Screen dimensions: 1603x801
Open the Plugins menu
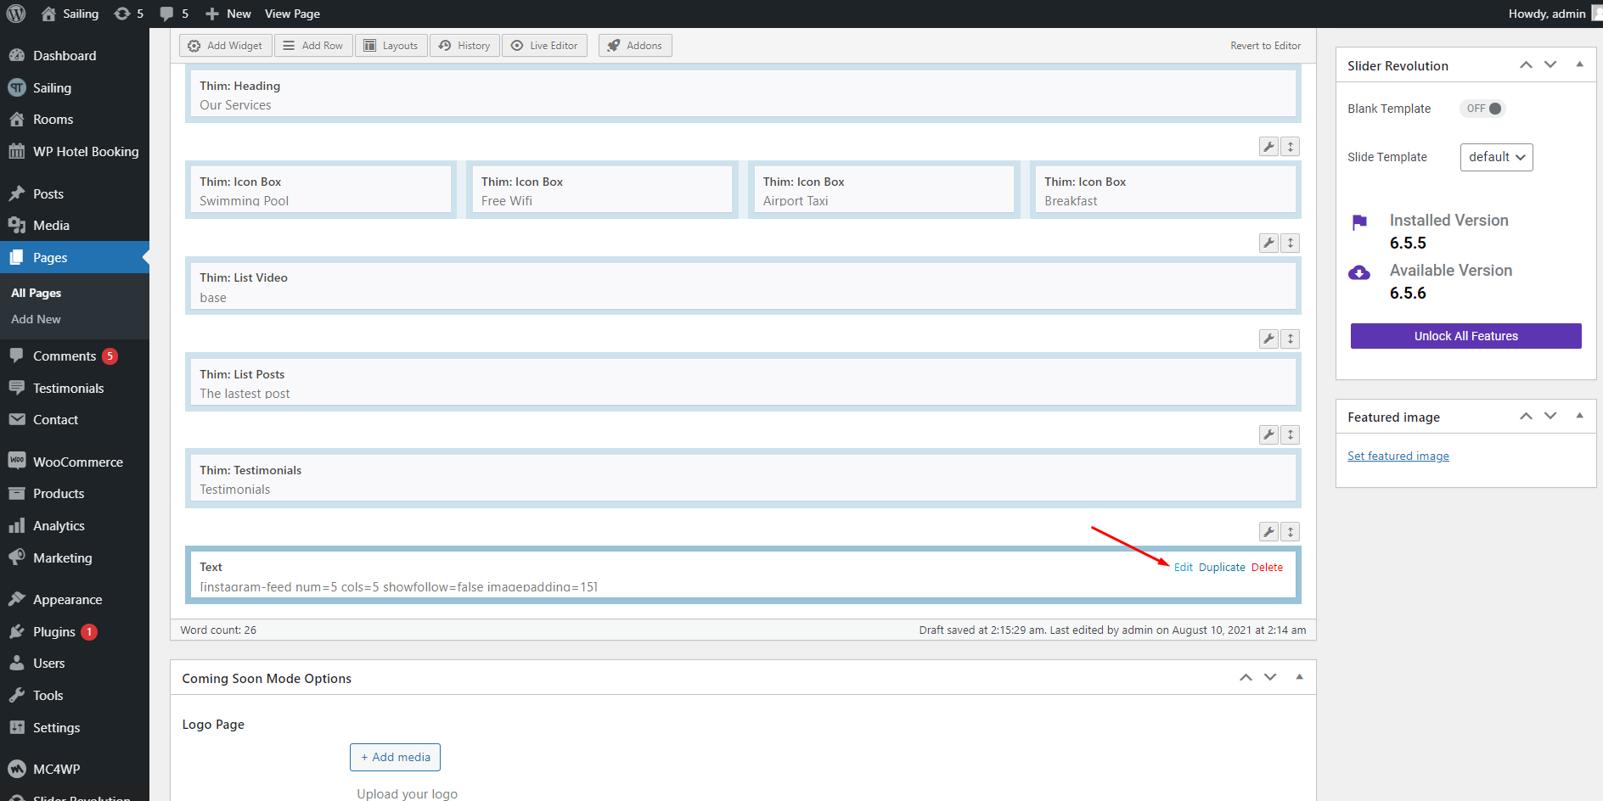[x=75, y=632]
